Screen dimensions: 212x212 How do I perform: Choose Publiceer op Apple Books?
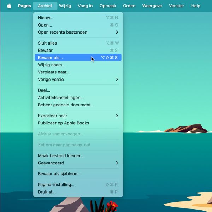tap(78, 123)
